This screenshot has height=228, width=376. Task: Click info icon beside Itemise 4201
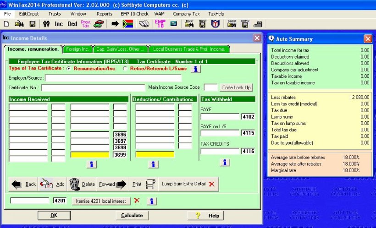tap(152, 201)
